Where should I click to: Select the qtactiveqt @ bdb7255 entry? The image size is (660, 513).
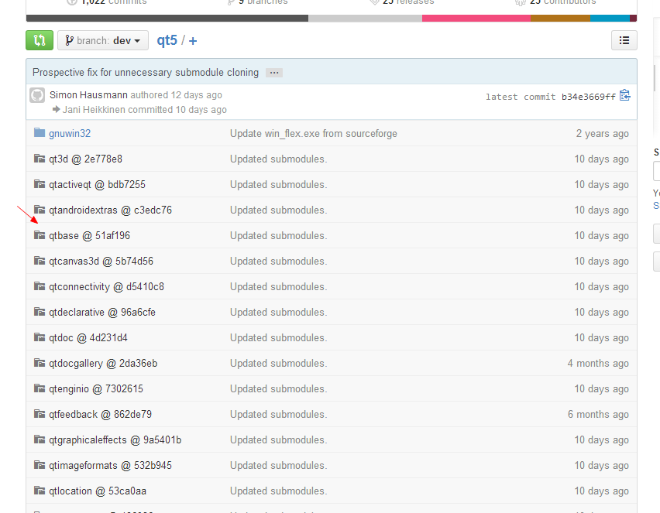point(98,185)
